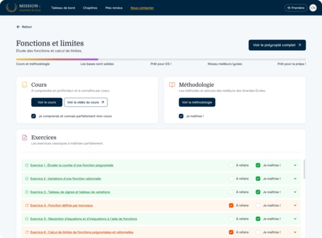322x238 pixels.
Task: Click 'Cours et méthodologie' milestone label
Action: (x=33, y=64)
